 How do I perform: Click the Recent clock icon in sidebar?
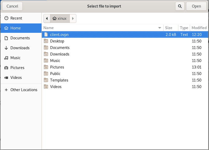pyautogui.click(x=6, y=18)
